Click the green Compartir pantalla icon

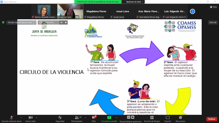pyautogui.click(x=109, y=118)
